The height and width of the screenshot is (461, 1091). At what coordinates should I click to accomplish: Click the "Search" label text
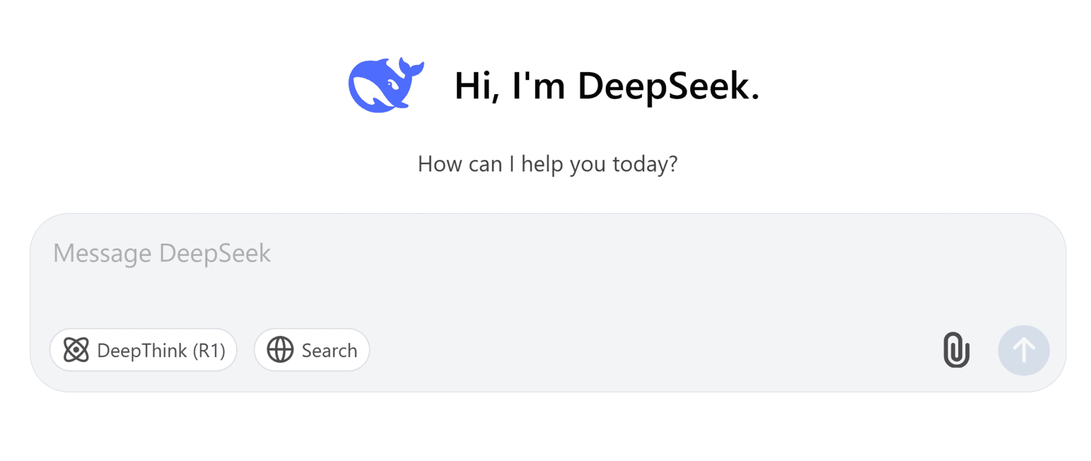click(329, 351)
